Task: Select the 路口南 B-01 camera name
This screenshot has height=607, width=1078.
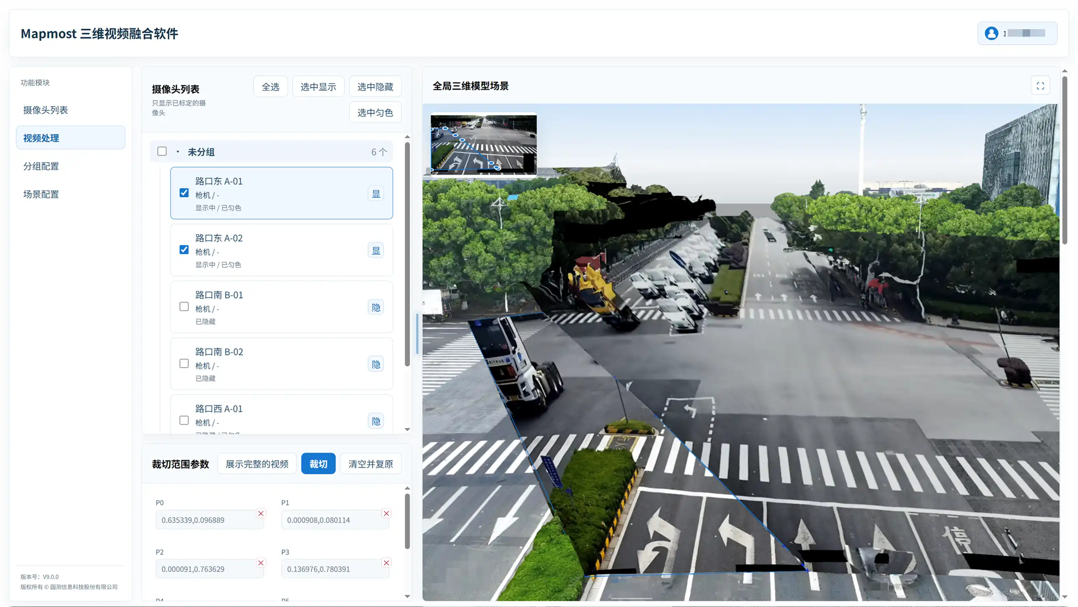Action: [x=219, y=295]
